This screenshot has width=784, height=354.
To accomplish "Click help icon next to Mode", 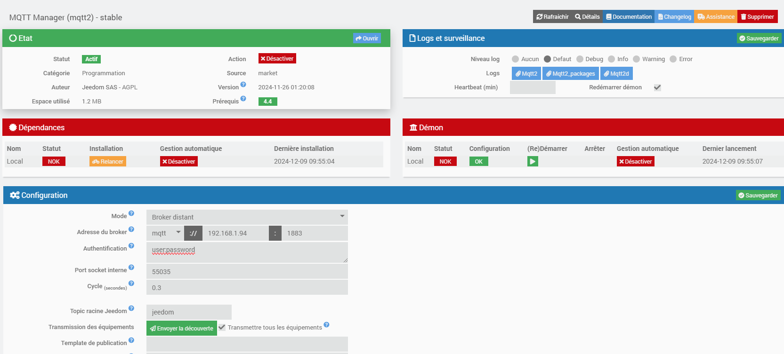I will pos(131,213).
